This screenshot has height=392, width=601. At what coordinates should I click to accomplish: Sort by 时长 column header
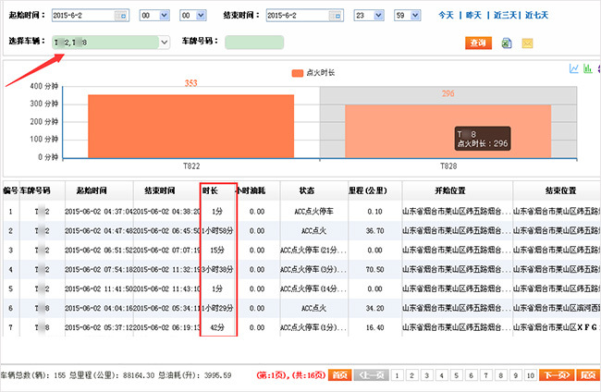210,190
